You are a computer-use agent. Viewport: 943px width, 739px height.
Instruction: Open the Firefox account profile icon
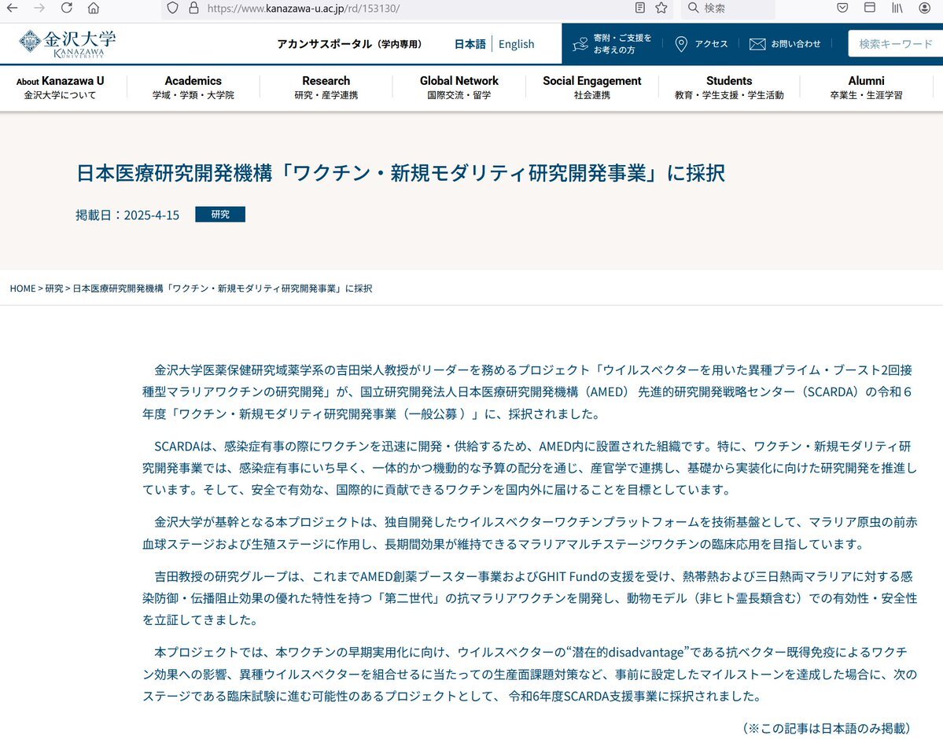click(925, 8)
